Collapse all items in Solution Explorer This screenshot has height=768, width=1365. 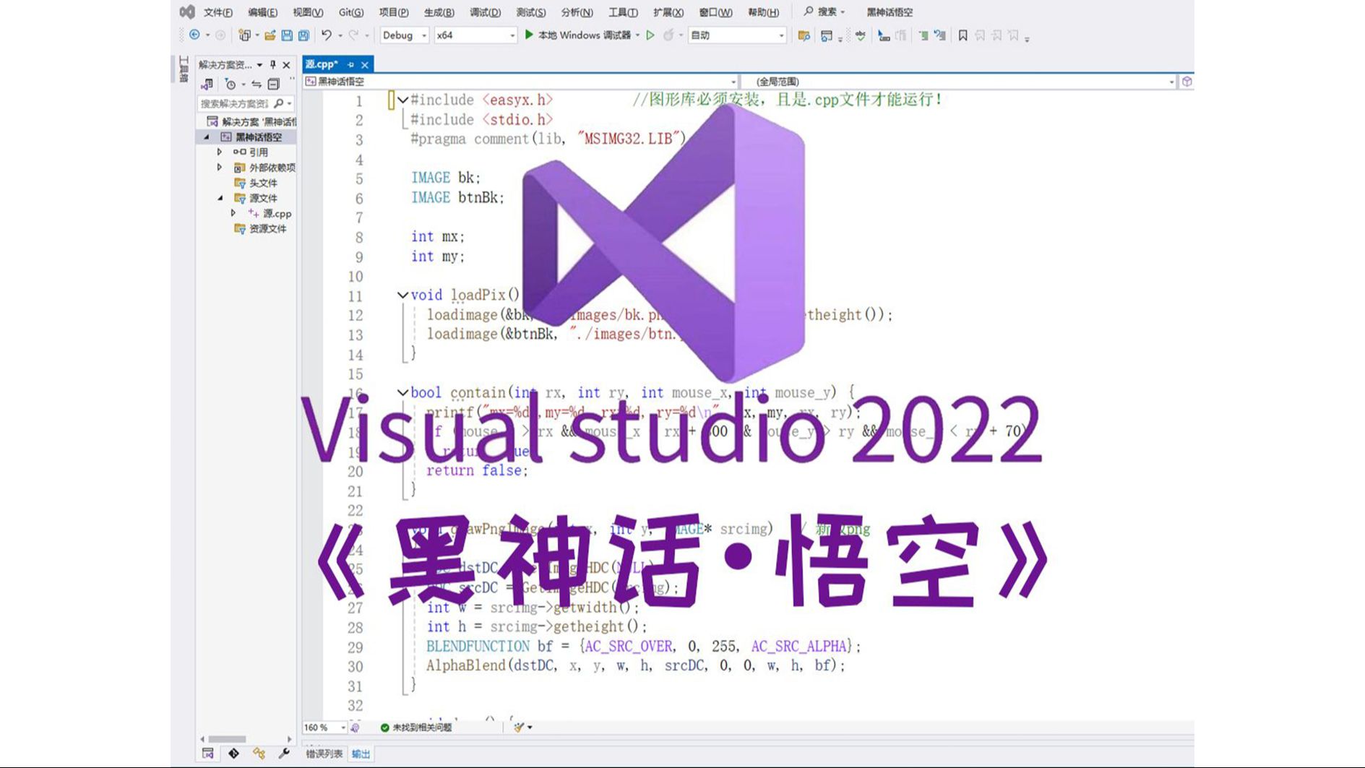[x=273, y=84]
